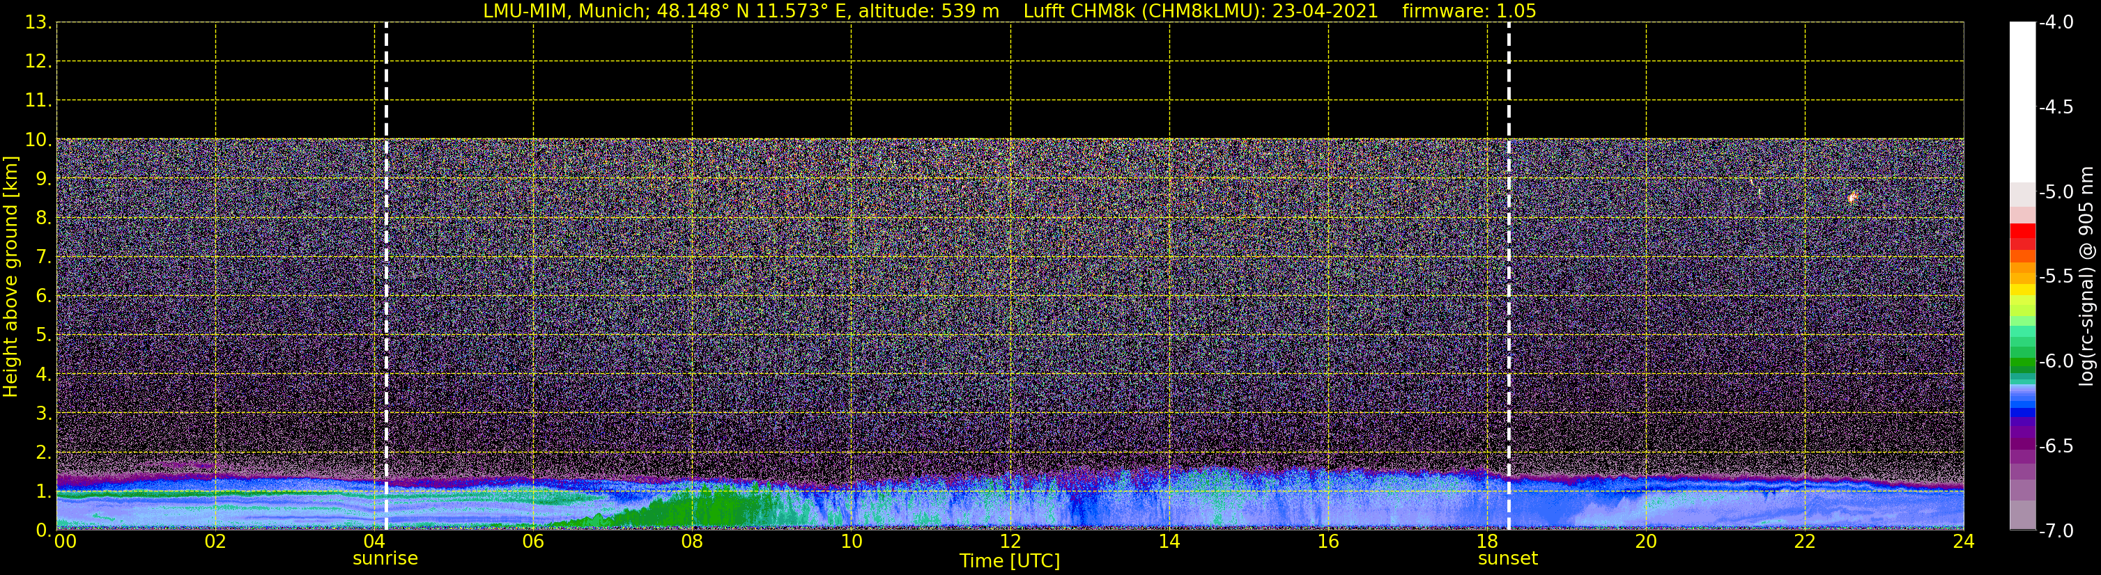Image resolution: width=2101 pixels, height=575 pixels.
Task: Click the time tick label '12' on time axis
Action: [1010, 542]
